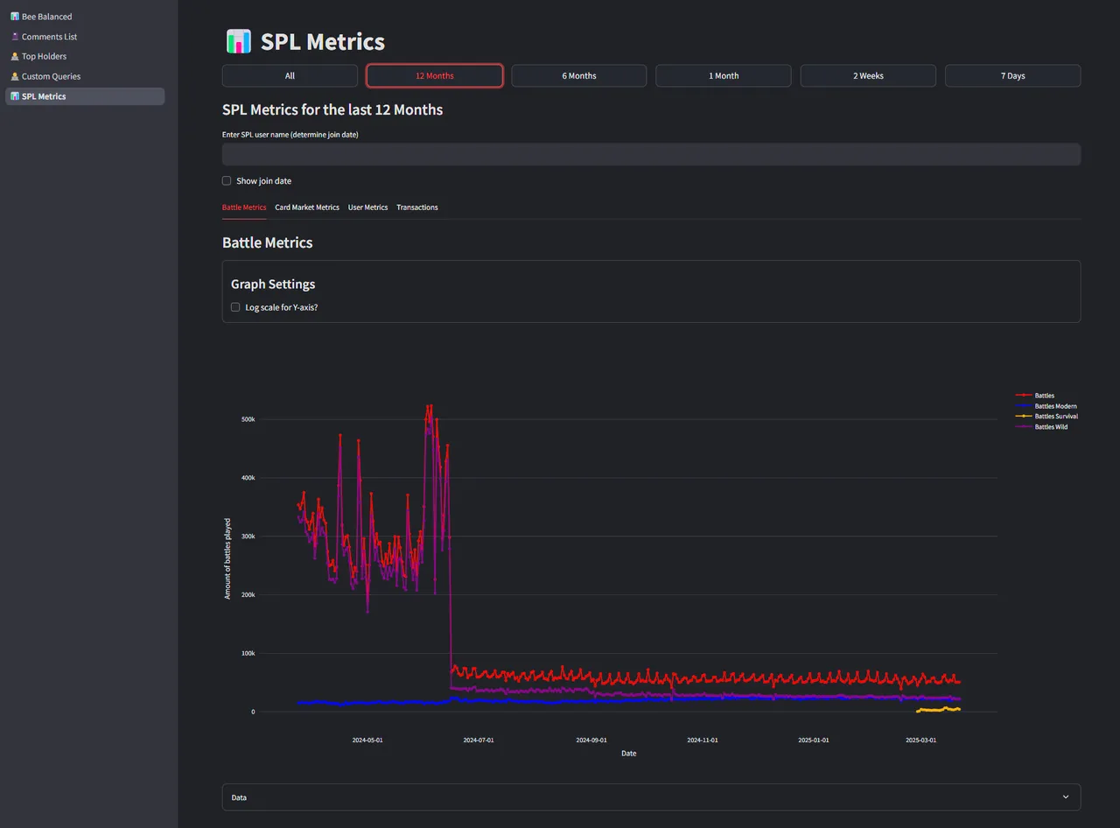Click the 2024-07-01 date axis label
The height and width of the screenshot is (828, 1120).
click(x=479, y=740)
